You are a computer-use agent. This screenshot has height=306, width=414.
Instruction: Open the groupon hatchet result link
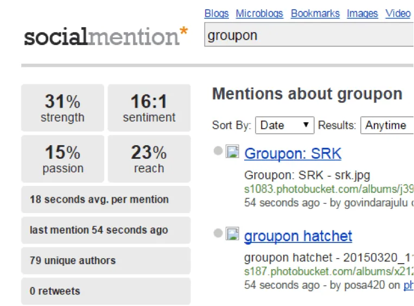pos(298,236)
